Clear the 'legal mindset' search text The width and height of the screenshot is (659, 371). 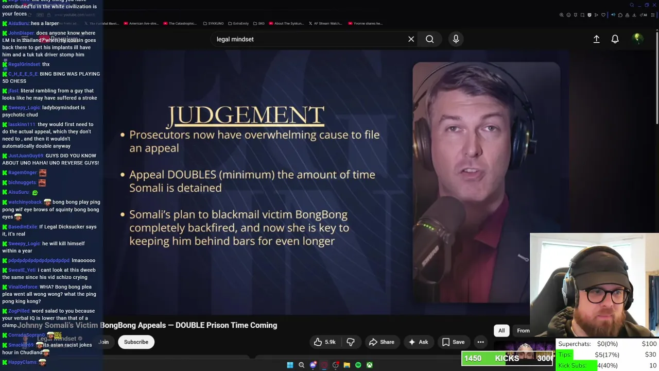pos(411,39)
